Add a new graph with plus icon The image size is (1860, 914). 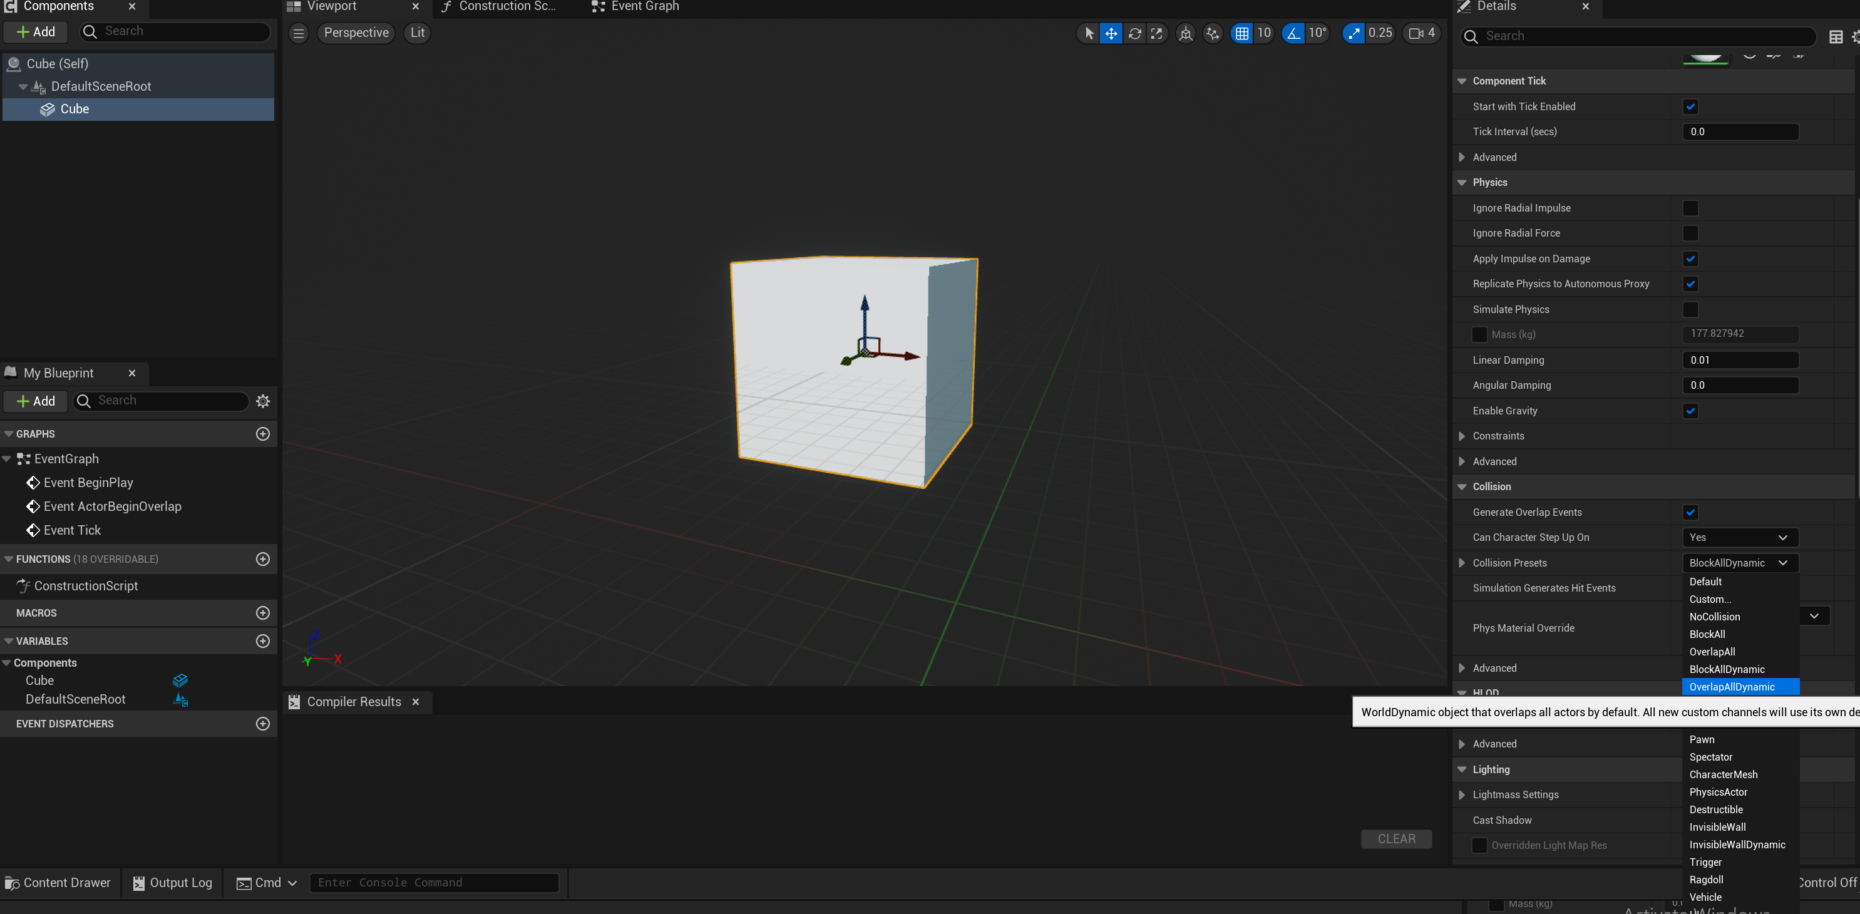coord(263,434)
